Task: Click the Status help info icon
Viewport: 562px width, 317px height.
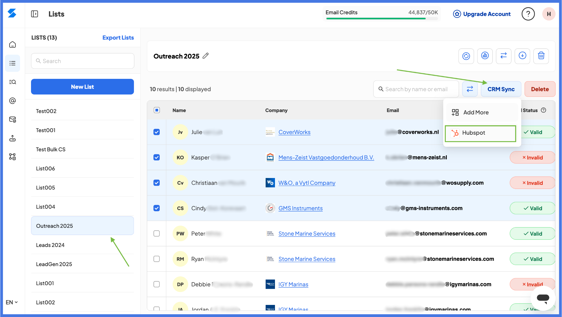Action: 543,110
